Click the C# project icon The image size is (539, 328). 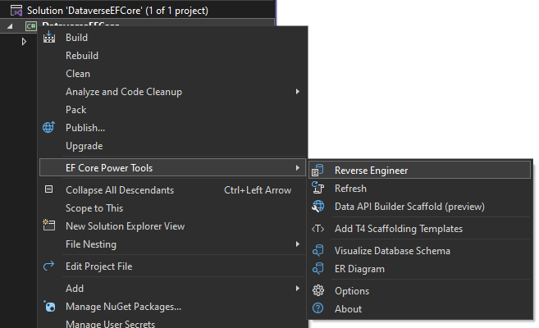(31, 25)
